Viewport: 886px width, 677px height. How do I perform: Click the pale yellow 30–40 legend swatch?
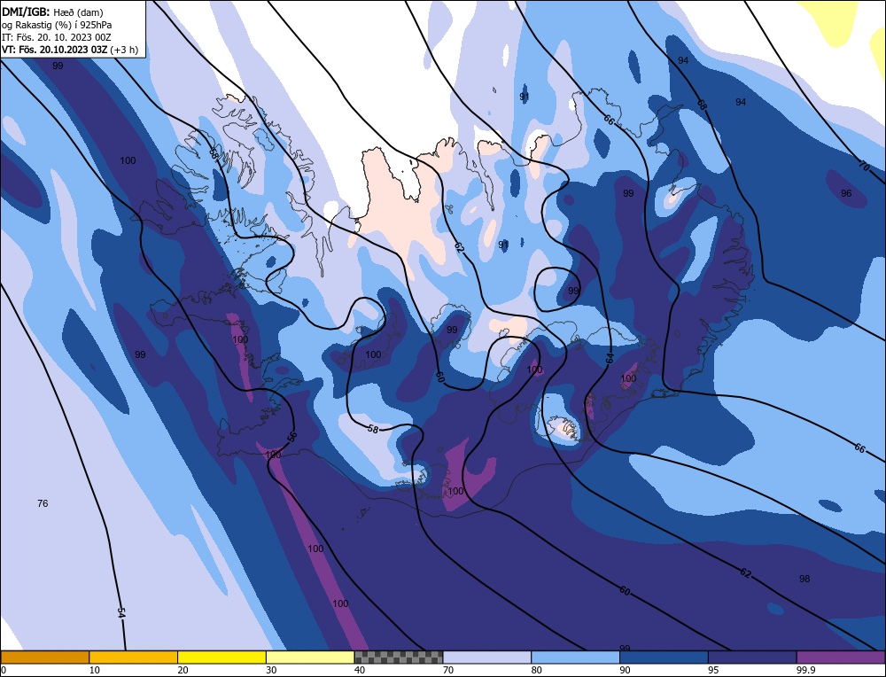310,657
